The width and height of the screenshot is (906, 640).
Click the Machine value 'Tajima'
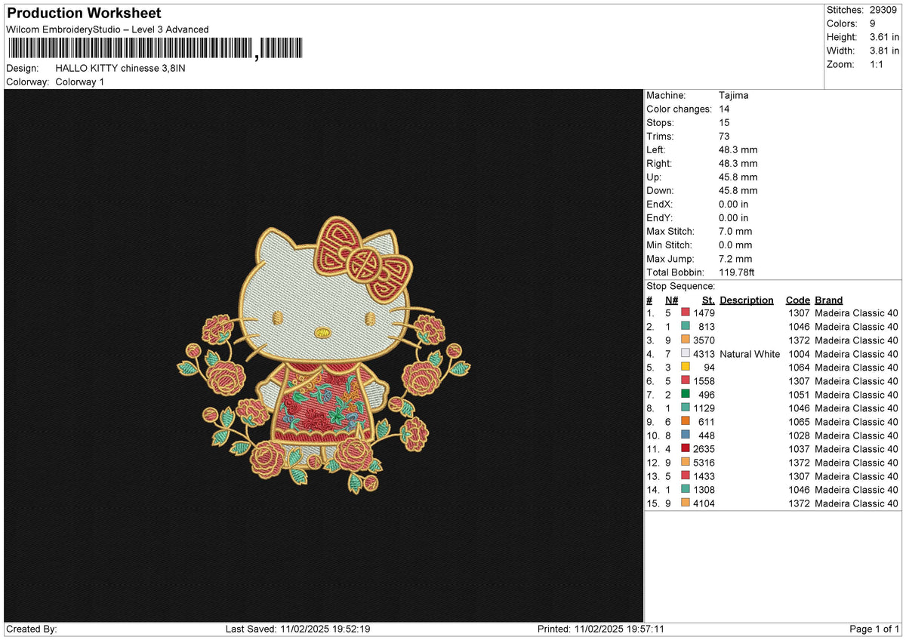coord(734,95)
